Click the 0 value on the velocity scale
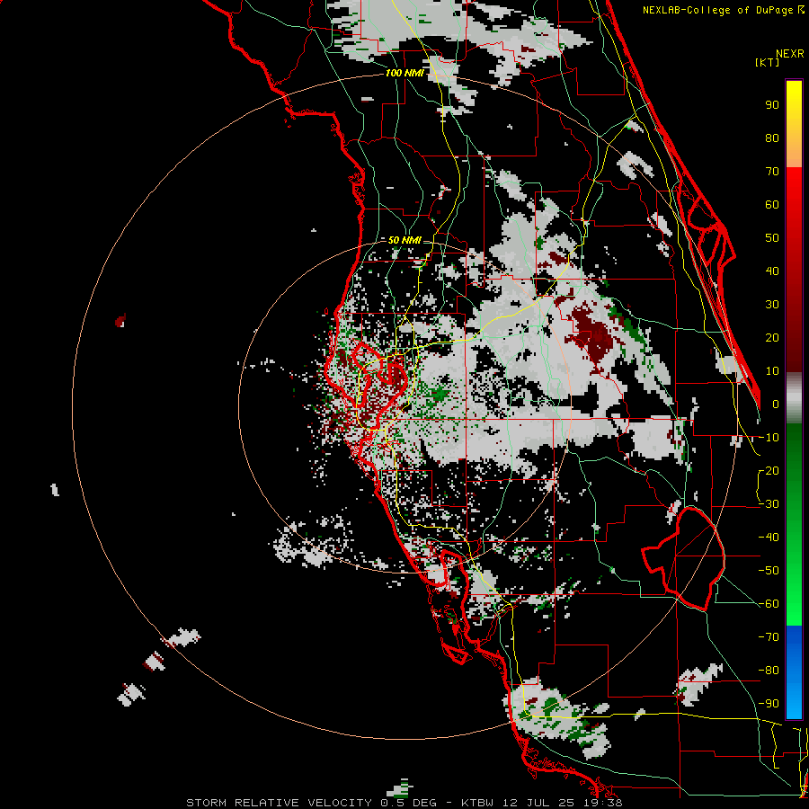The width and height of the screenshot is (809, 809). [x=776, y=404]
